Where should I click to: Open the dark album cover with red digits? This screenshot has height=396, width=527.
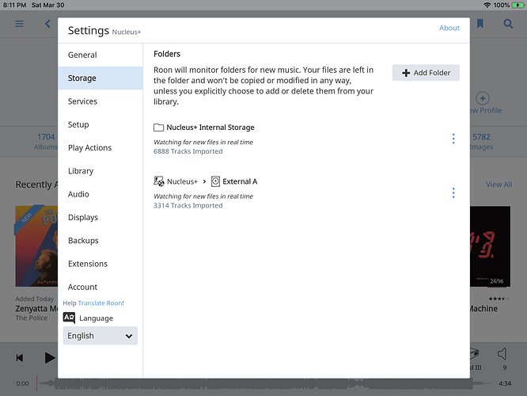pyautogui.click(x=490, y=246)
